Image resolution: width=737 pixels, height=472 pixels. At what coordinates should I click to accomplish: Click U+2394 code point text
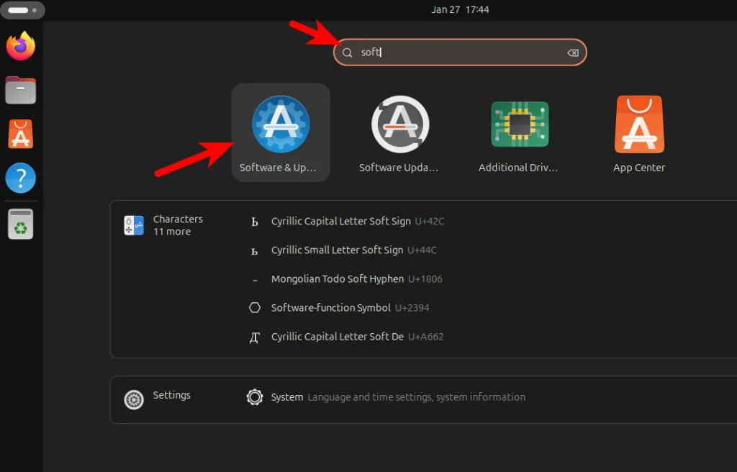pos(412,308)
